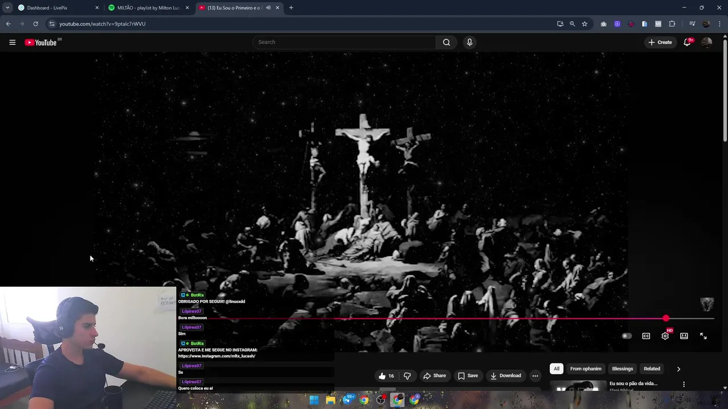The height and width of the screenshot is (409, 728).
Task: Start voice search with microphone icon
Action: click(x=469, y=42)
